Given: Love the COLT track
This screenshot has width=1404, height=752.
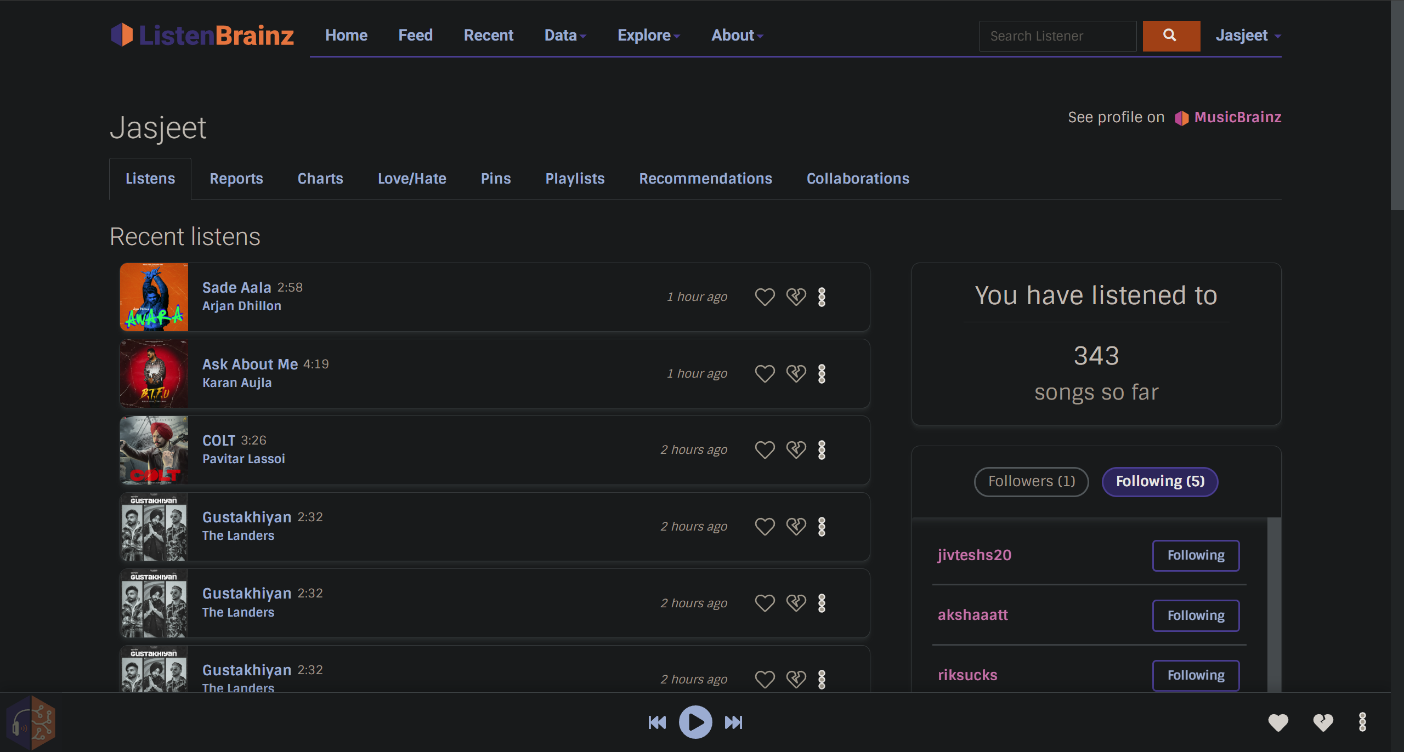Looking at the screenshot, I should (765, 449).
